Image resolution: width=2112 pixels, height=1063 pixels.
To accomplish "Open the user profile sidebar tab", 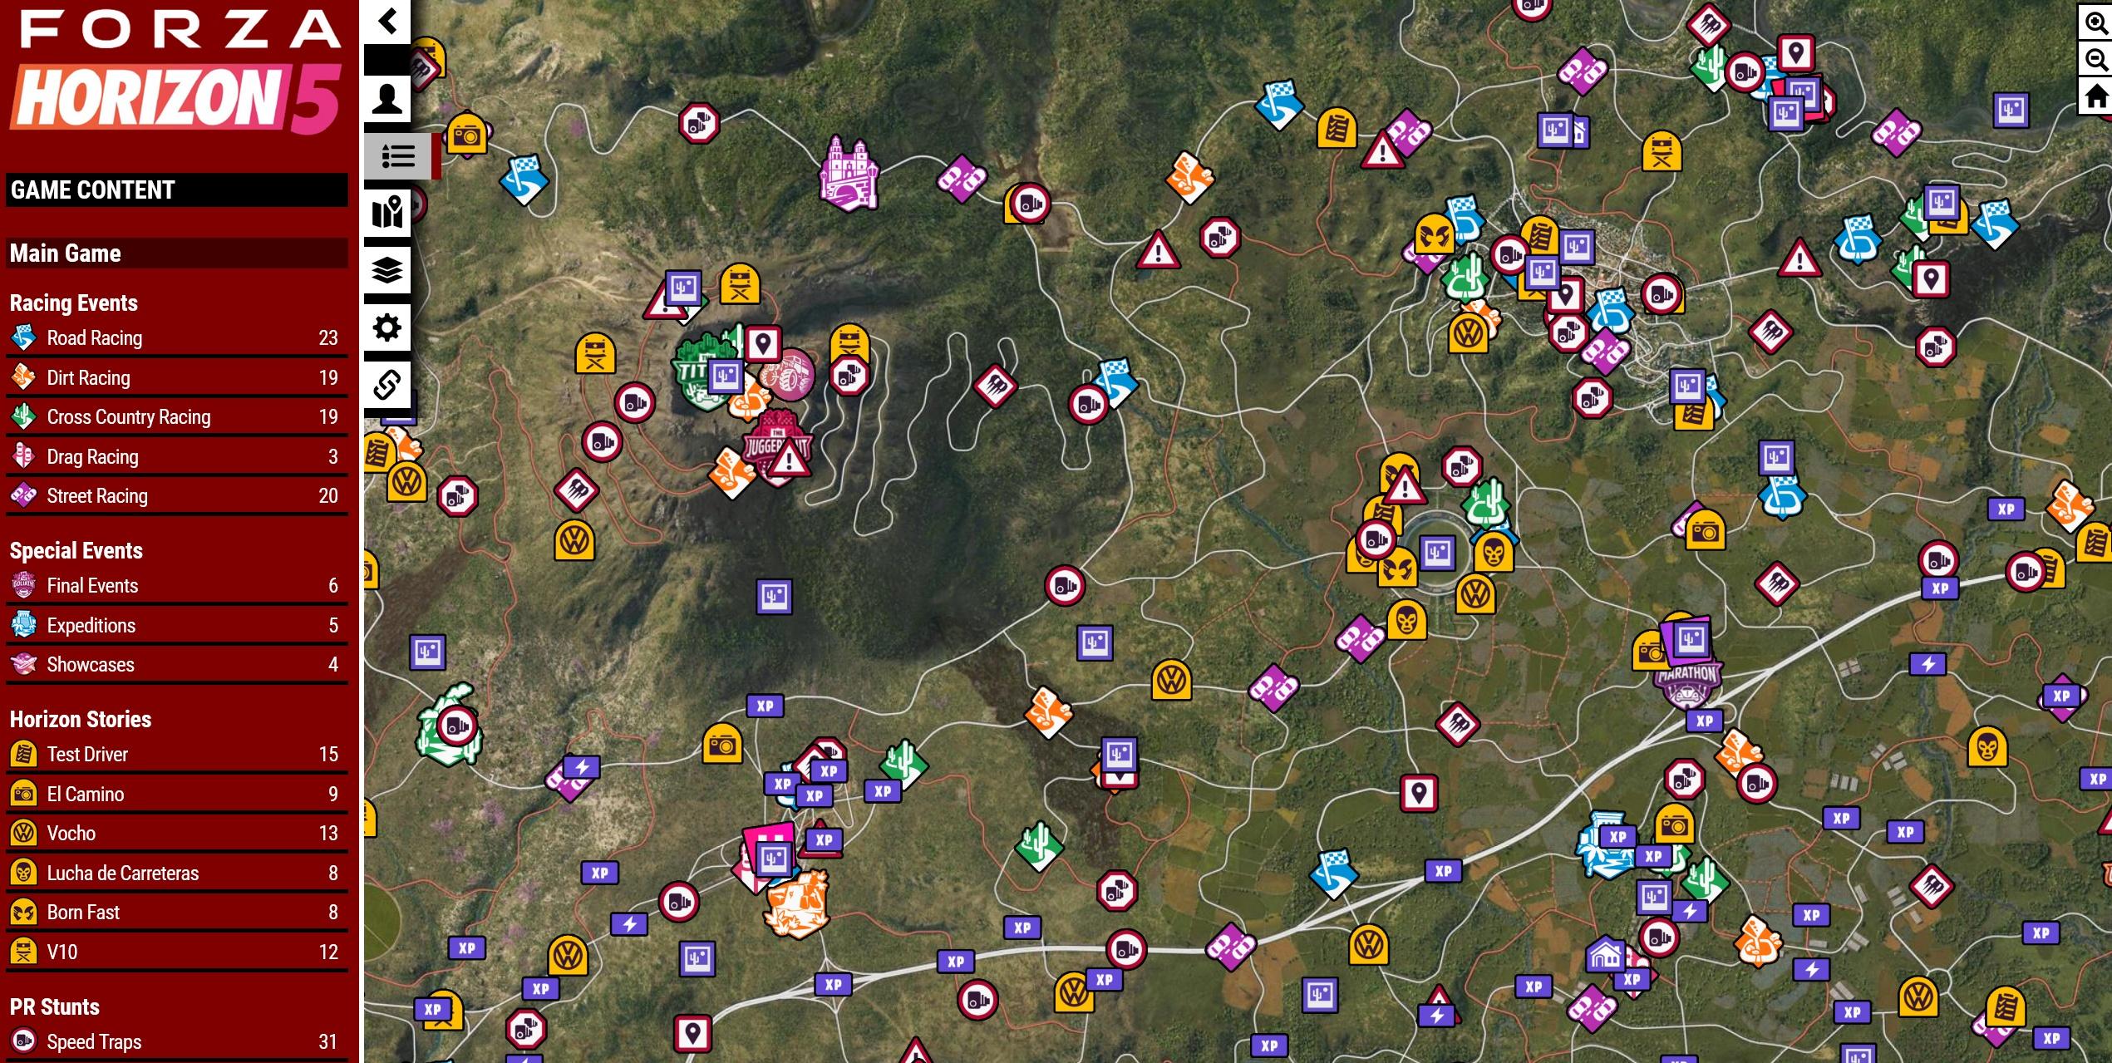I will [387, 100].
